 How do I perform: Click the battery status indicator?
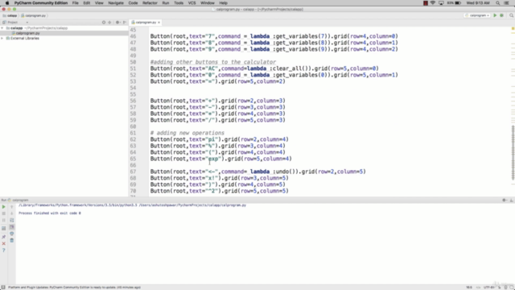(454, 3)
